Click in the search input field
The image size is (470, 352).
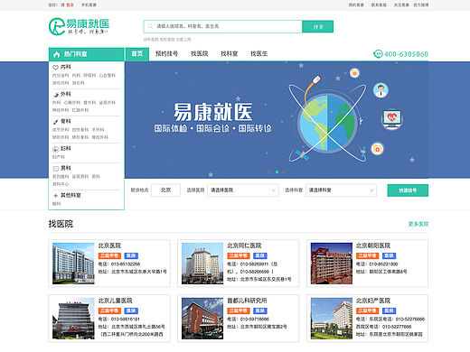coord(223,26)
